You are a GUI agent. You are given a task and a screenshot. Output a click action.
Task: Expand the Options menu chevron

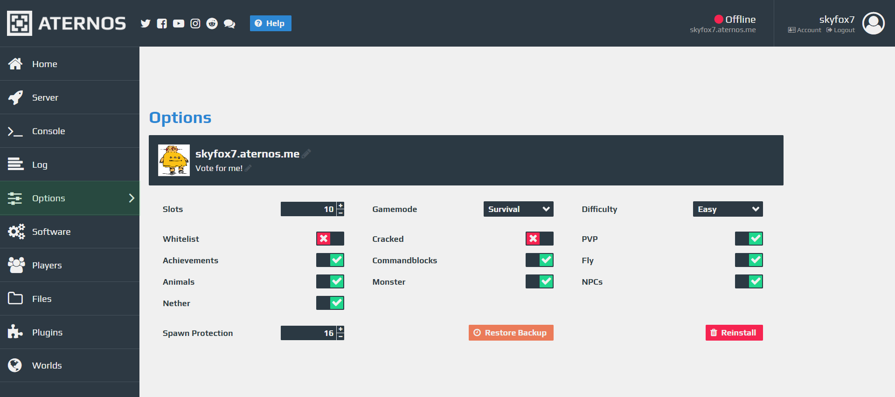tap(132, 198)
